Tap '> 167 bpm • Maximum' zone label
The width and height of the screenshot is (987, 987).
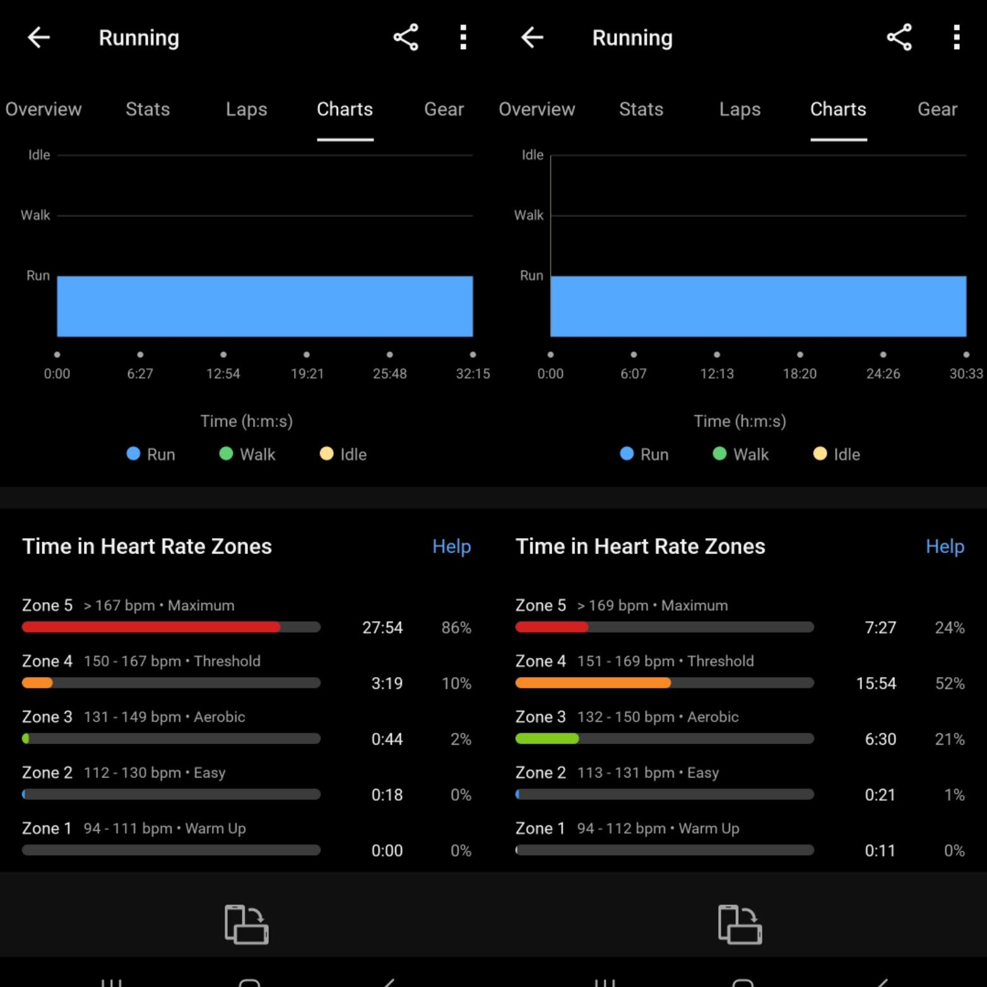point(159,606)
